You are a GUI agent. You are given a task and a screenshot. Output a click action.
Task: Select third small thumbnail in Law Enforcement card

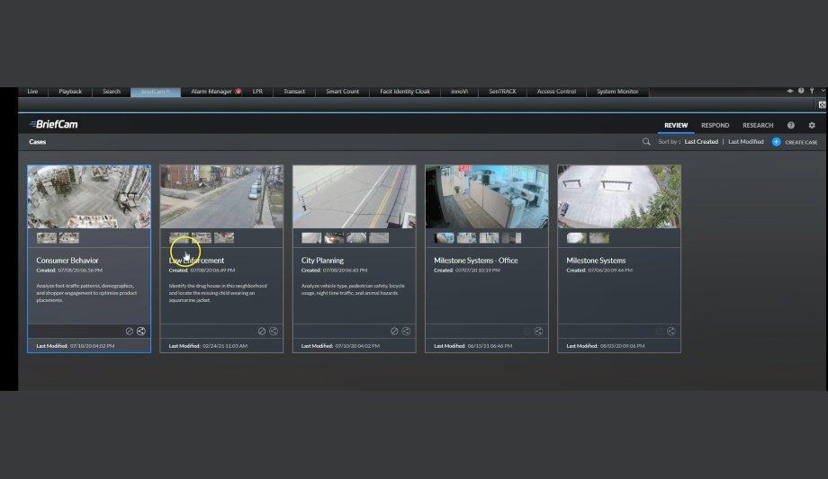pyautogui.click(x=224, y=238)
